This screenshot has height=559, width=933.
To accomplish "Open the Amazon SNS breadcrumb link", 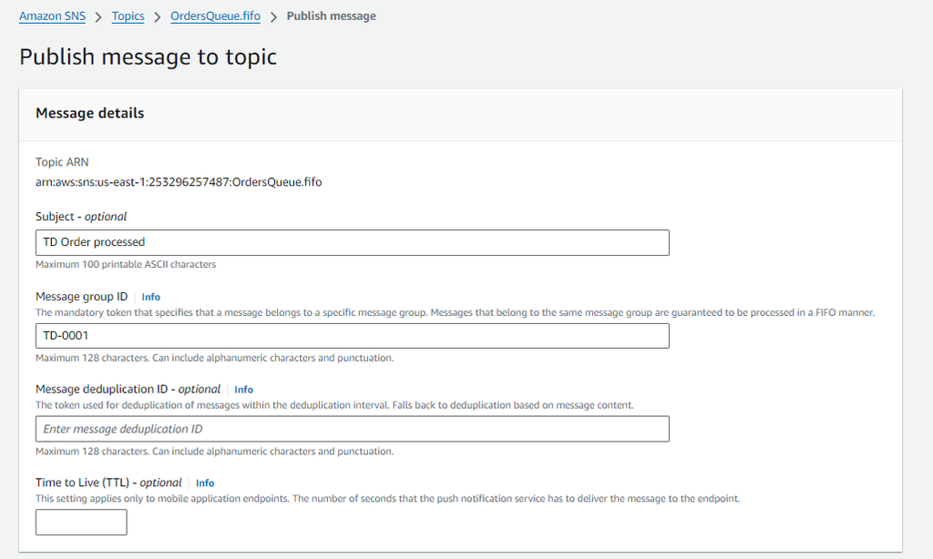I will (x=52, y=15).
